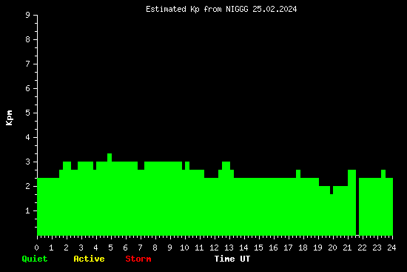Click the yellow Active legend label
This screenshot has width=407, height=272.
[x=89, y=259]
